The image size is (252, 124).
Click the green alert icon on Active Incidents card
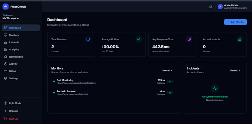[x=240, y=39]
